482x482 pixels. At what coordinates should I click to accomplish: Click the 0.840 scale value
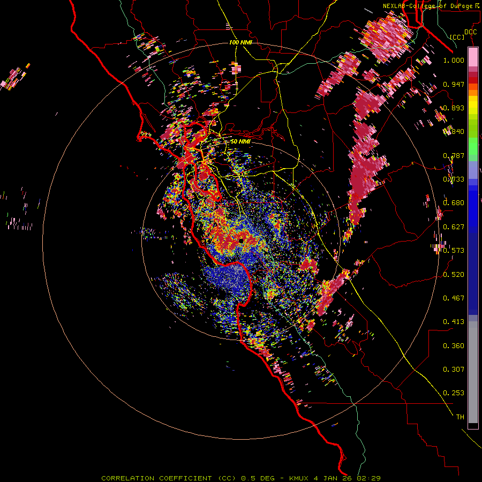point(454,132)
